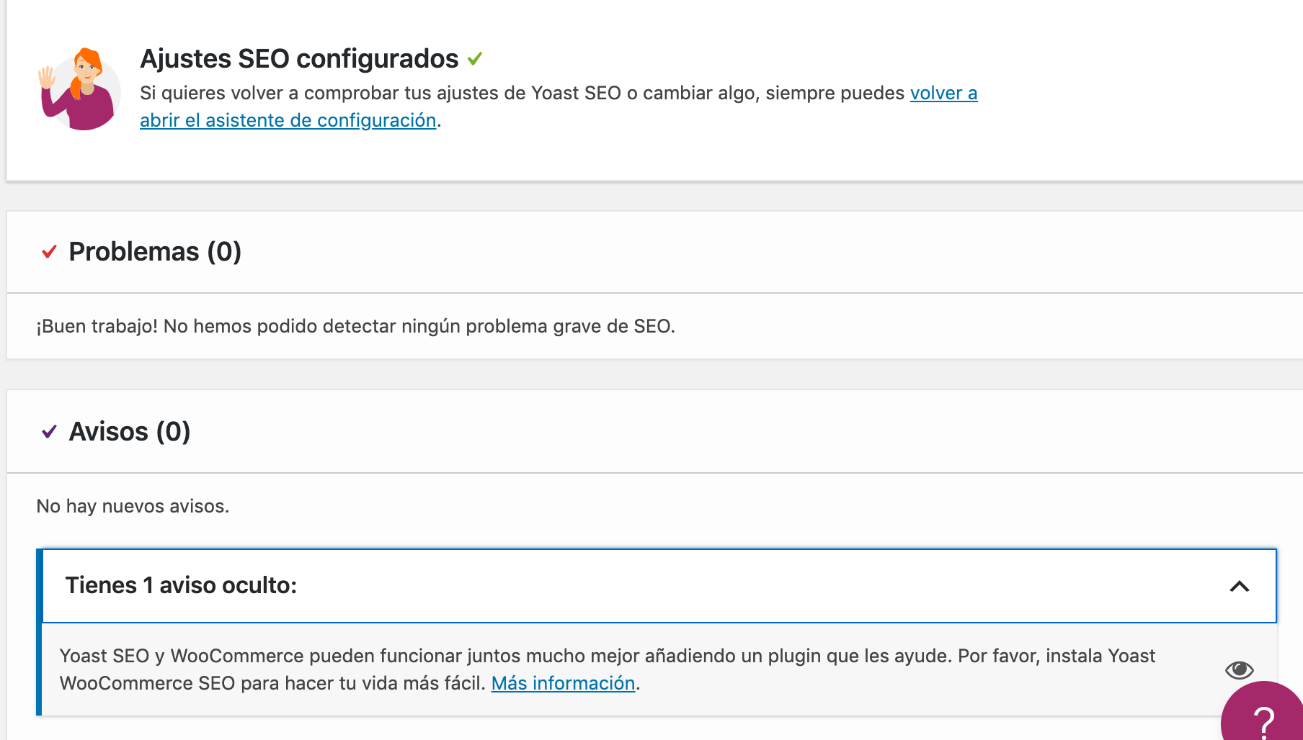The image size is (1303, 740).
Task: Toggle the 'Tienes 1 aviso oculto' panel header
Action: 659,586
